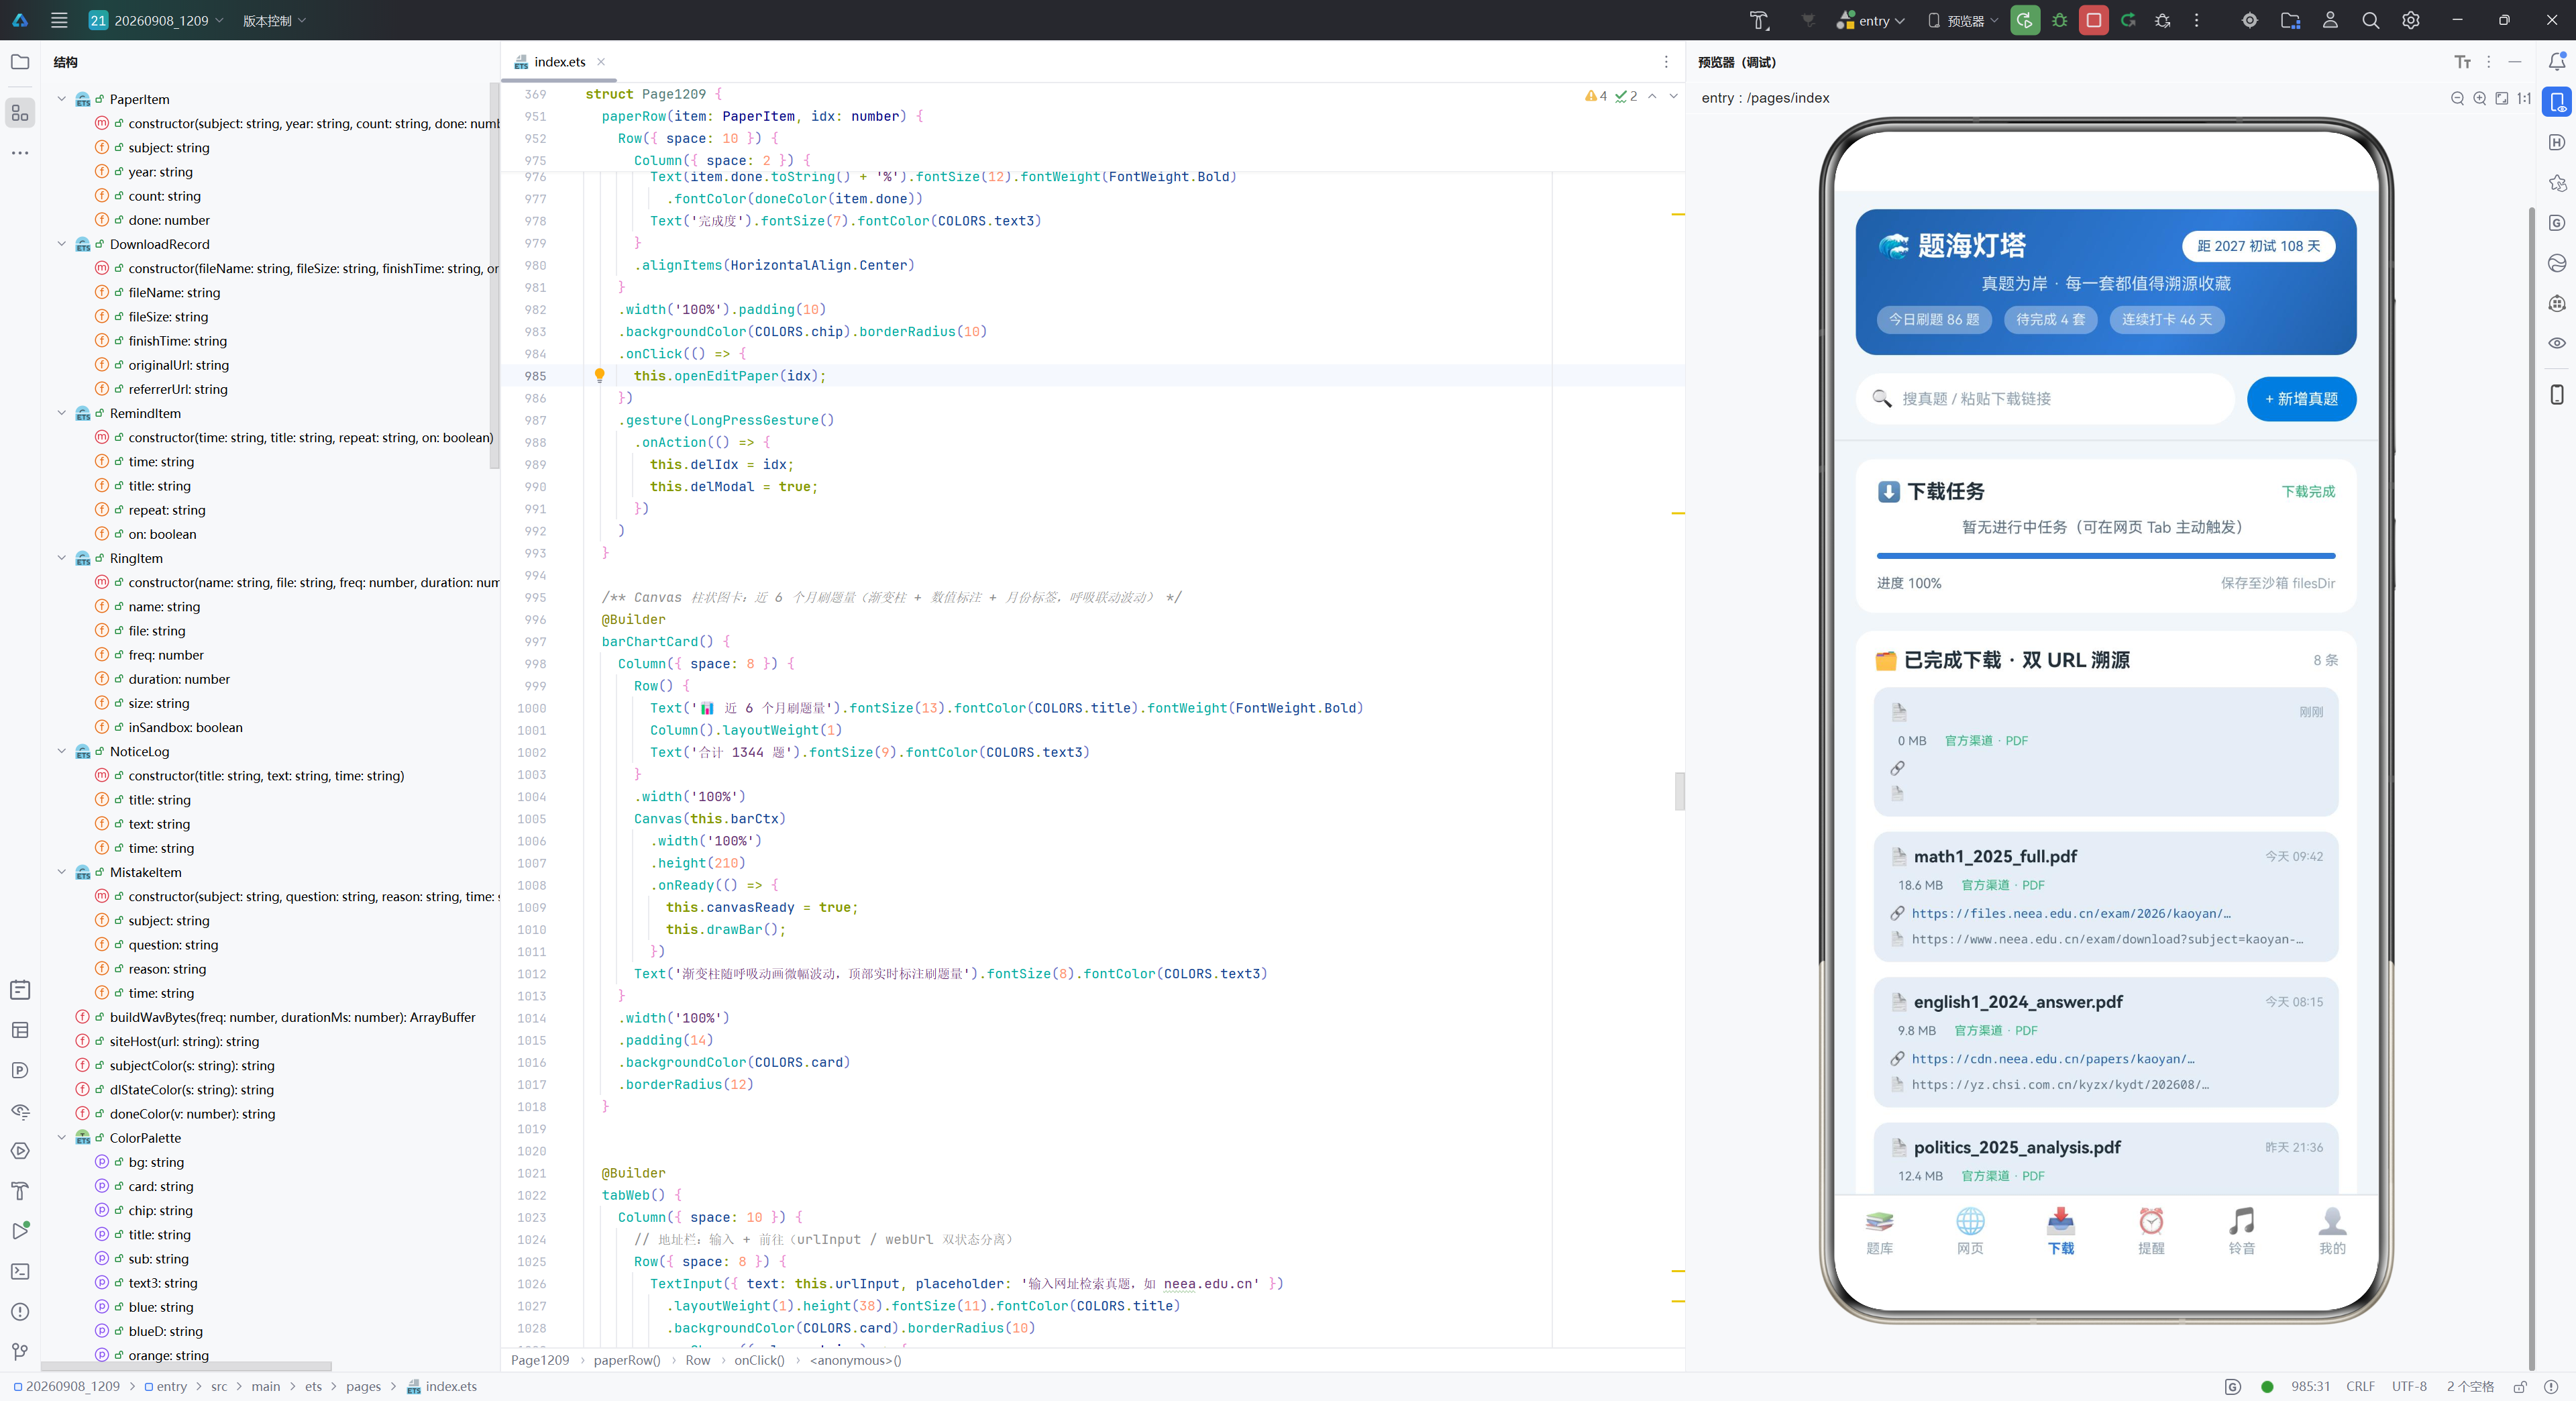The height and width of the screenshot is (1401, 2576).
Task: Collapse the RemindItem class node
Action: coord(62,413)
